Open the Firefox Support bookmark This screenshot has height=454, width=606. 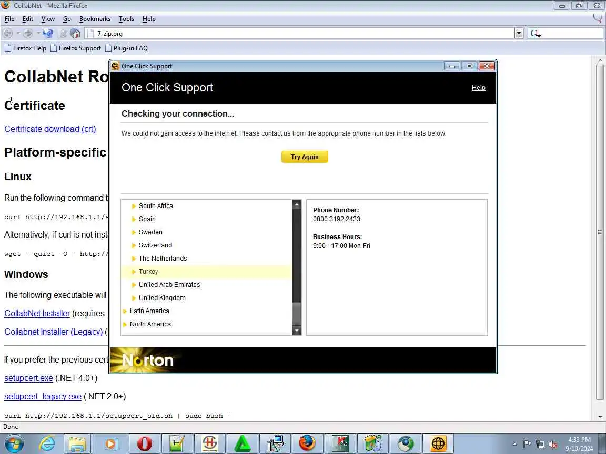tap(76, 48)
